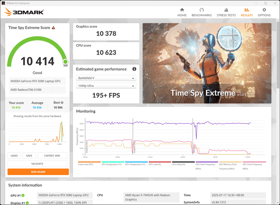Click the 3DMark app icon in title bar

pos(3,3)
